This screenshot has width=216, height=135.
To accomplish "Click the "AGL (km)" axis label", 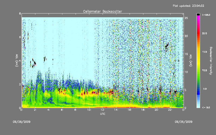I will 17,60.
